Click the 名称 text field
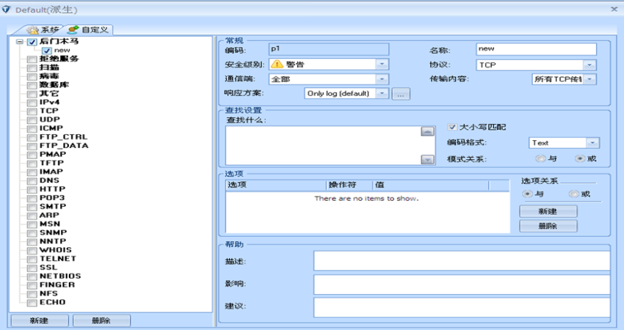Screen dimensions: 624x330 (535, 49)
